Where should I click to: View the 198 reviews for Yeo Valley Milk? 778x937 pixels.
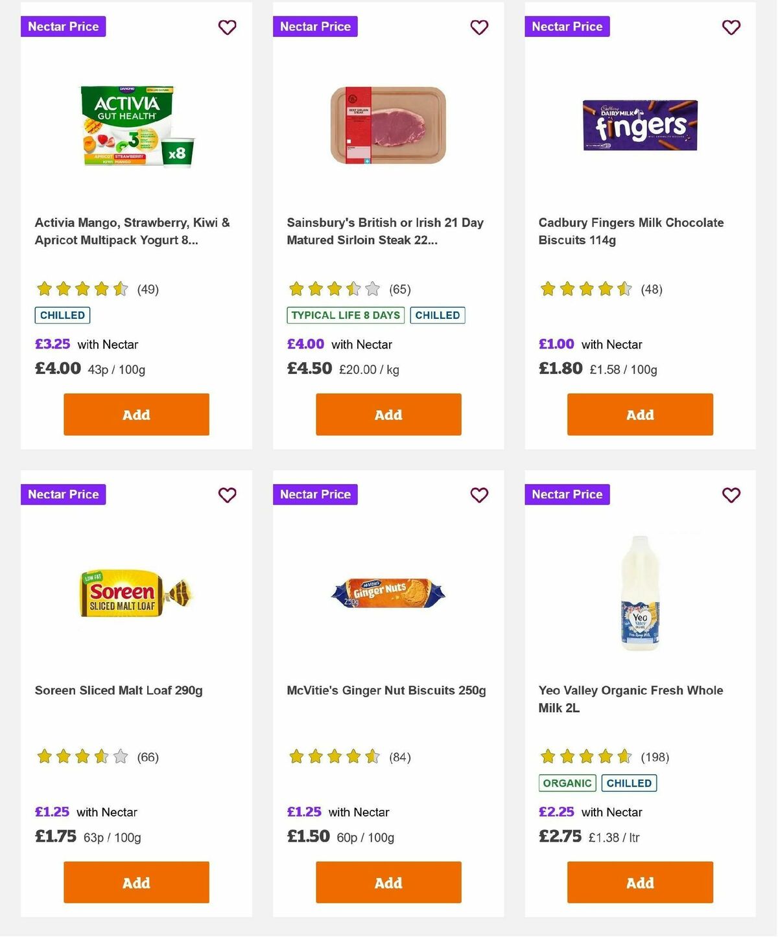pos(655,757)
